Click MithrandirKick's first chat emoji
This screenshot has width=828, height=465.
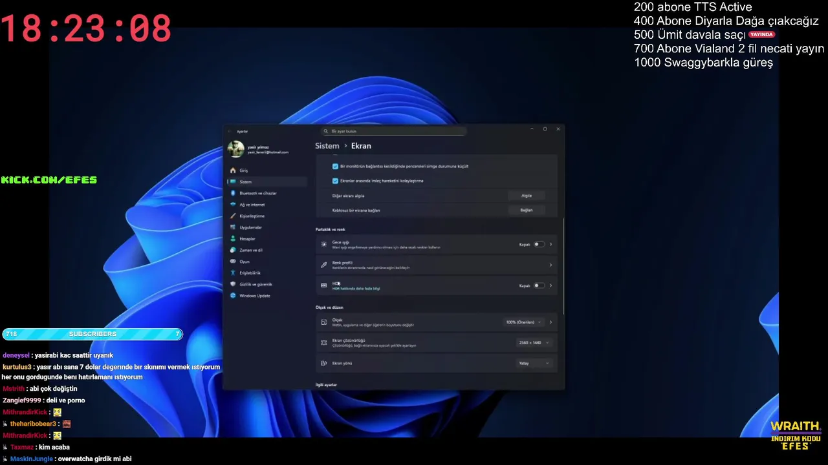[x=58, y=412]
